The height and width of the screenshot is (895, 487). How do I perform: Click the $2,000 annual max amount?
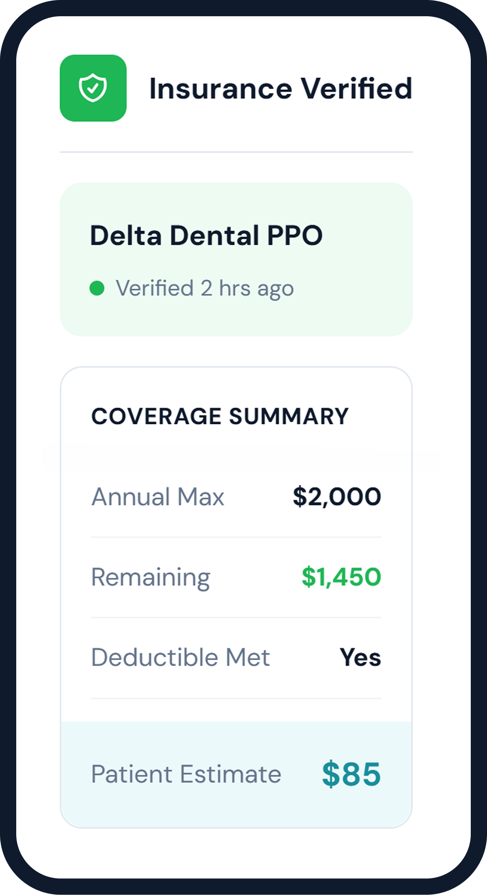[337, 497]
